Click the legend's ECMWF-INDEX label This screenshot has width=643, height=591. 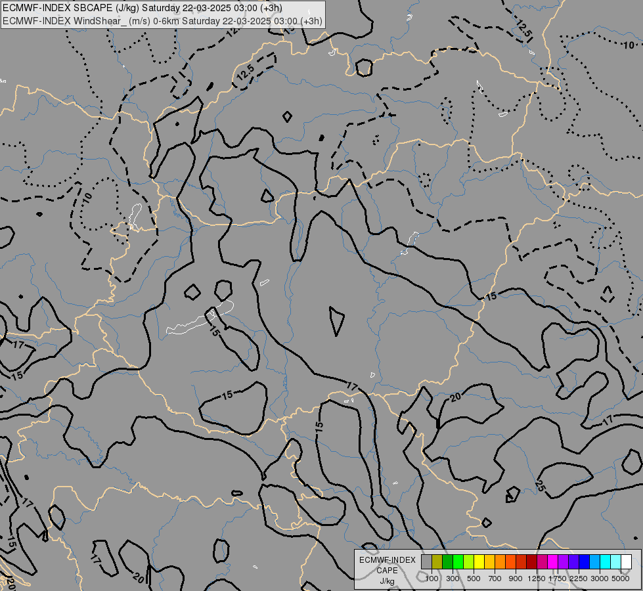tap(387, 560)
